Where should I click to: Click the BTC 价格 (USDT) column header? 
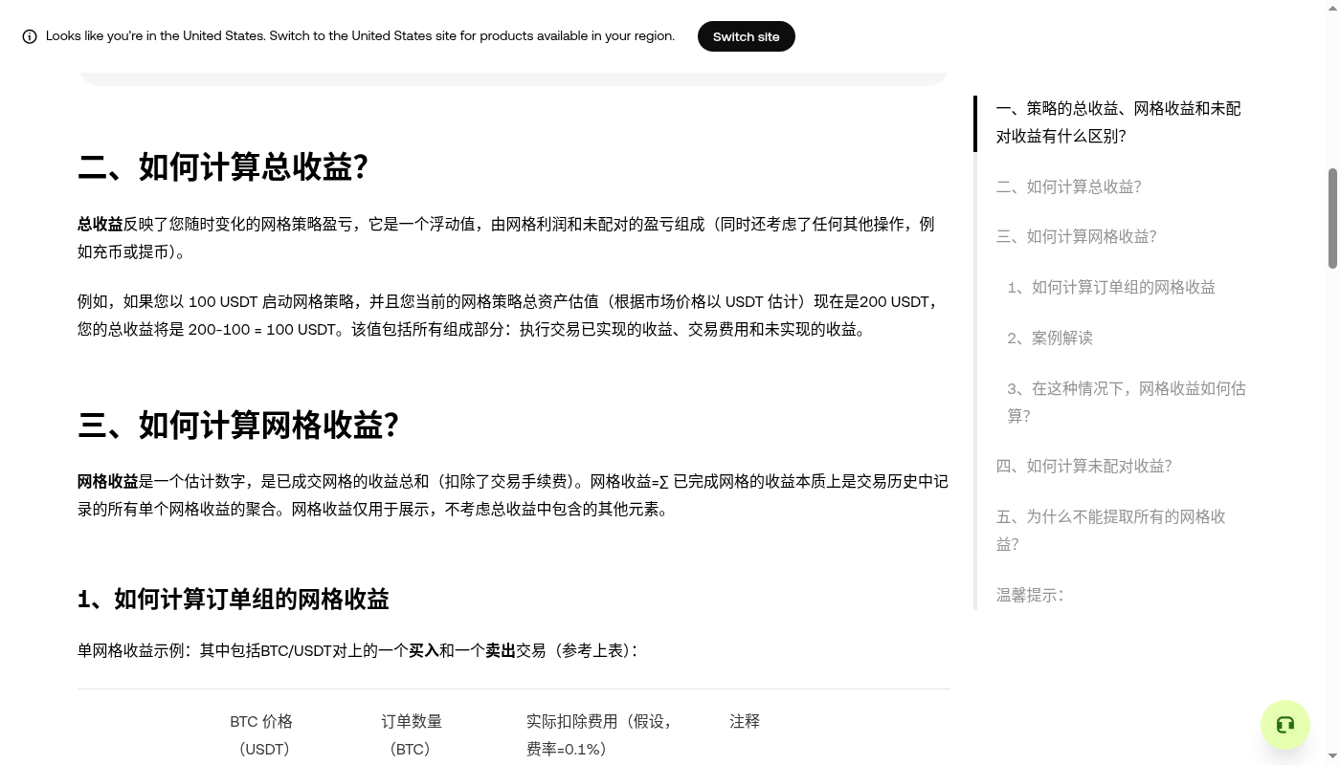point(261,734)
